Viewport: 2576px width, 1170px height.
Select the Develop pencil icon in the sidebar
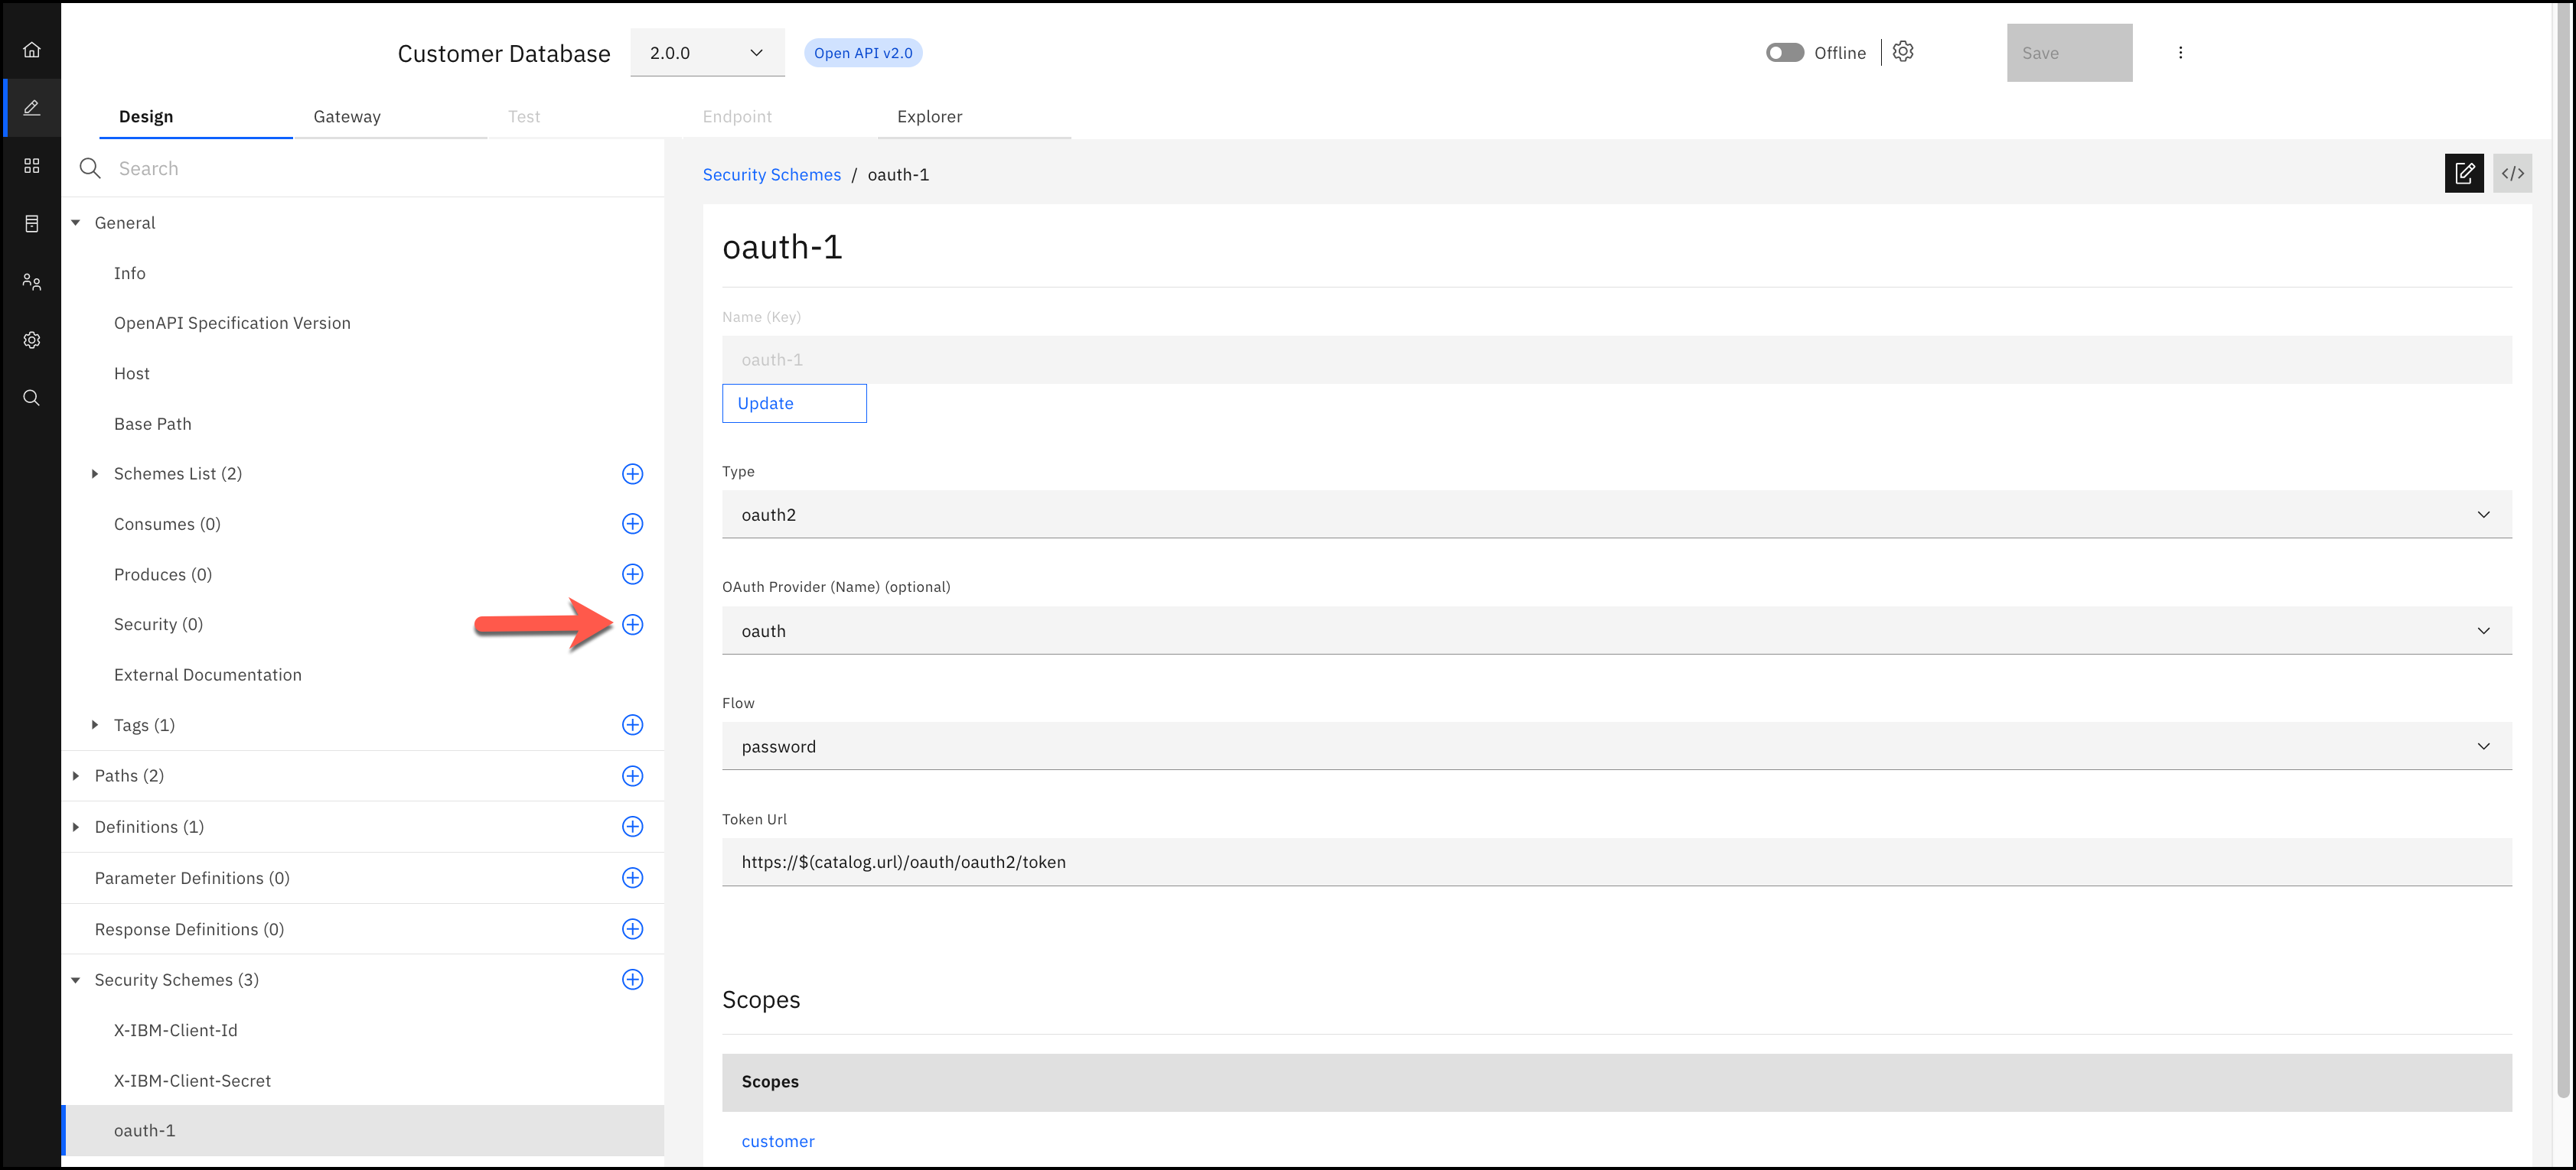31,107
